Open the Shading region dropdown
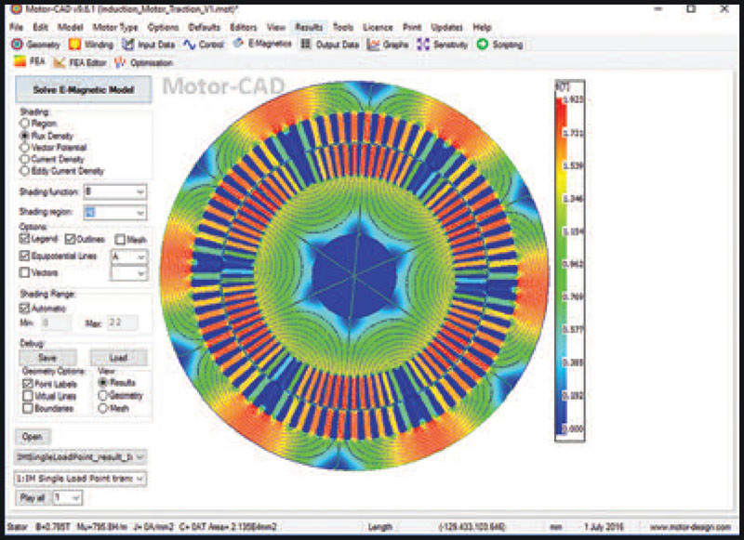 [x=114, y=213]
